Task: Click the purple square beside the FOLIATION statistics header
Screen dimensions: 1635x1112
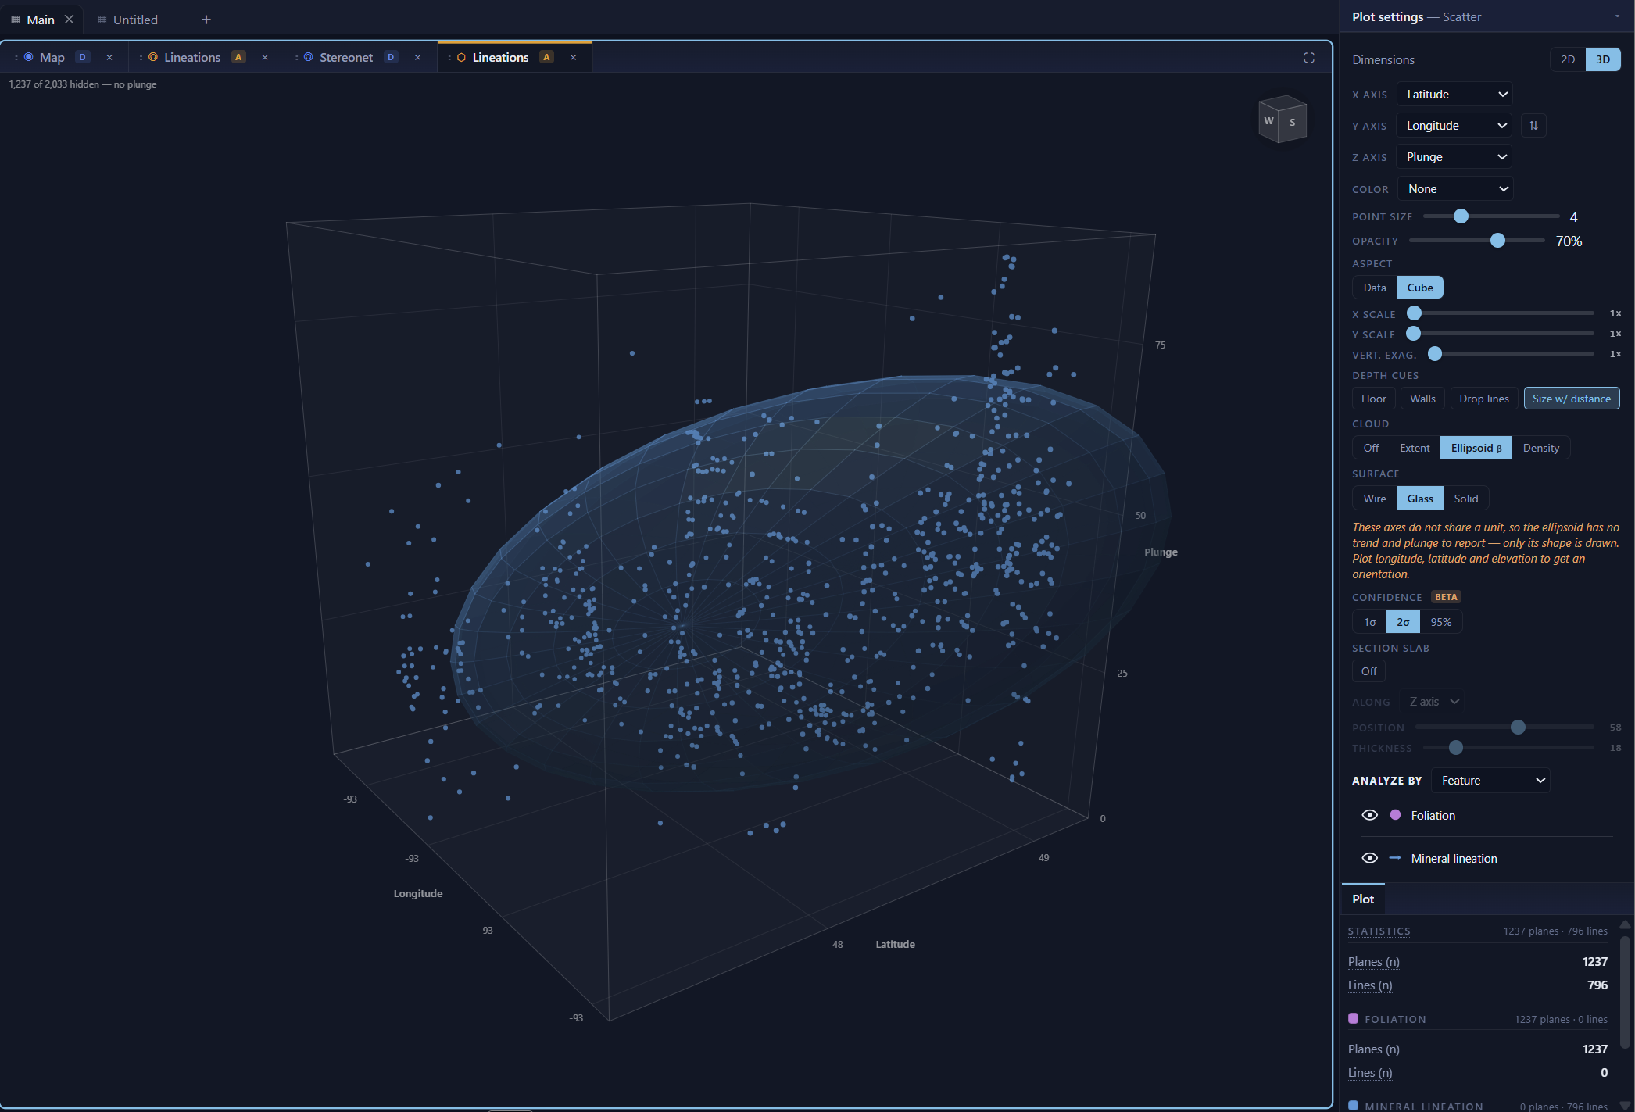Action: (1354, 1019)
